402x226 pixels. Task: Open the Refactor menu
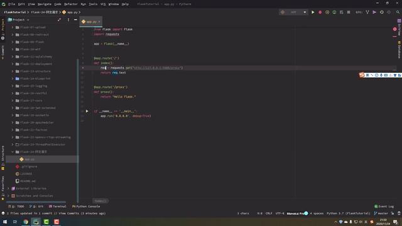click(x=71, y=4)
